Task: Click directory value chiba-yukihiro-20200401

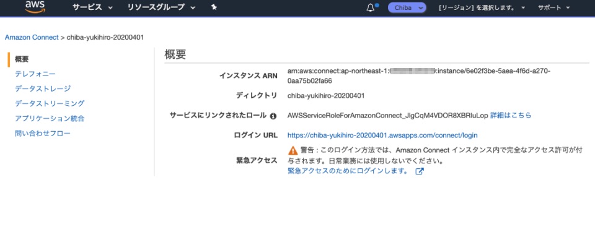Action: [326, 96]
